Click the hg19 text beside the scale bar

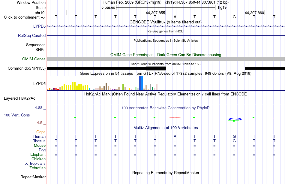pos(222,8)
